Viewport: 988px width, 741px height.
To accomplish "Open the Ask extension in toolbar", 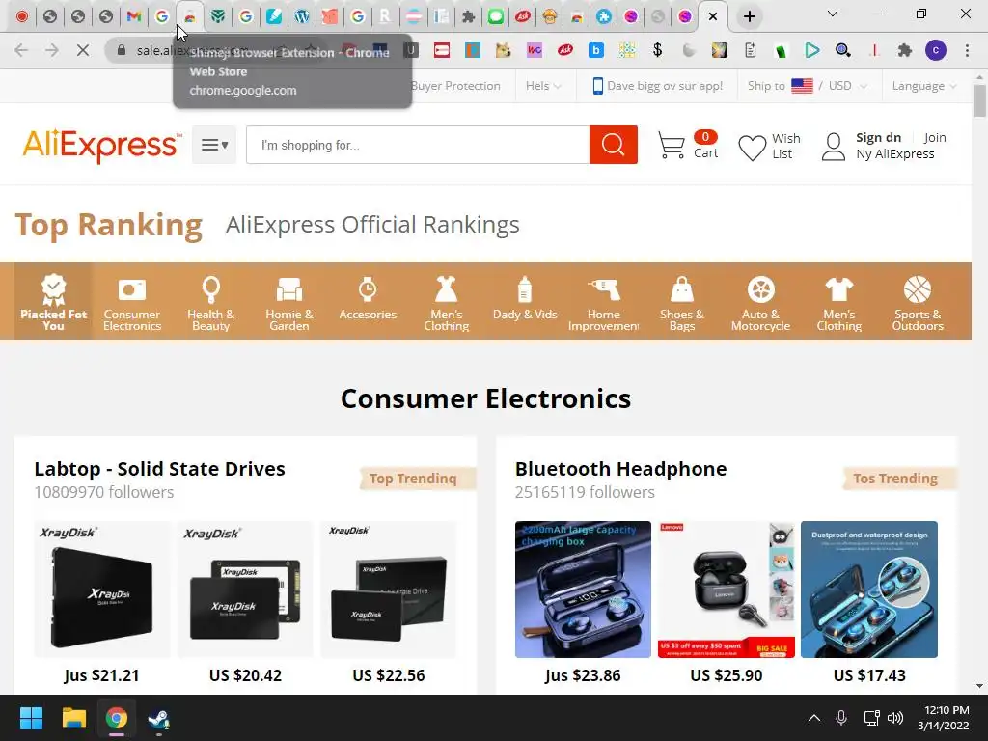I will [565, 50].
